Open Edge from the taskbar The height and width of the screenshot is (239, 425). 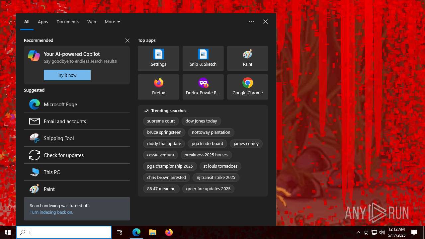(x=136, y=232)
